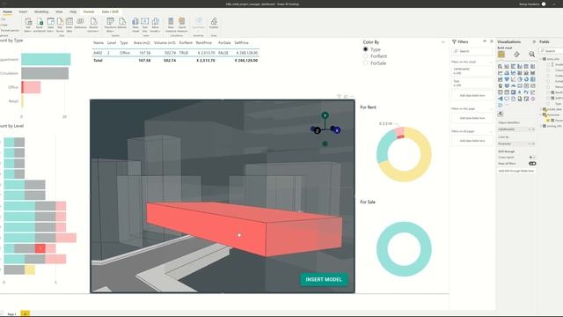Viewport: 563px width, 317px height.
Task: Select the ForRent radio under Color By
Action: point(366,56)
